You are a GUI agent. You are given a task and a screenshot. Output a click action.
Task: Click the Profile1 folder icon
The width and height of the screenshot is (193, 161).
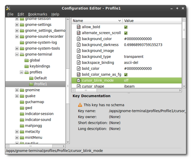(31, 84)
